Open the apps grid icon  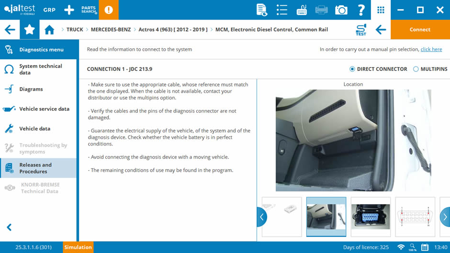(x=381, y=10)
